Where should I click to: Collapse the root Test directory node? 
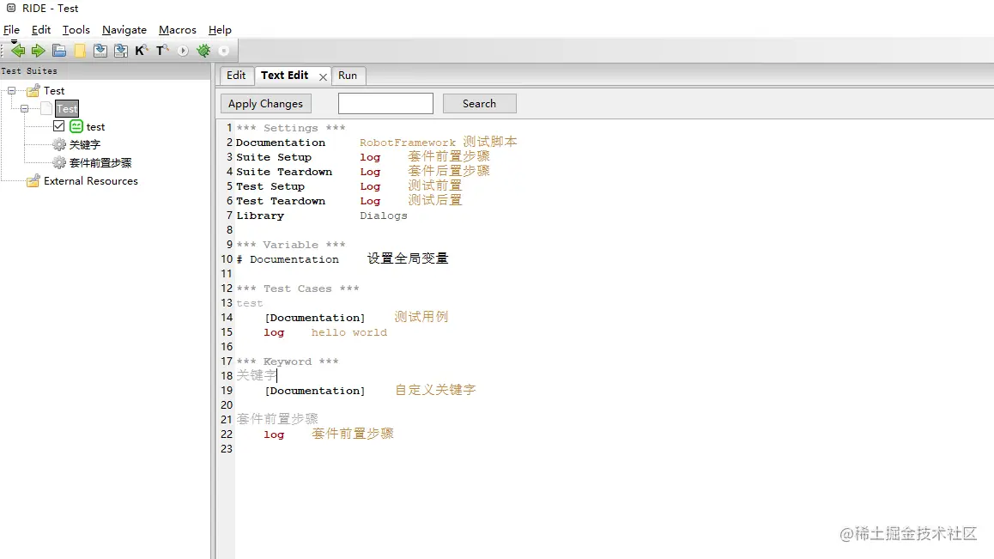[x=11, y=91]
